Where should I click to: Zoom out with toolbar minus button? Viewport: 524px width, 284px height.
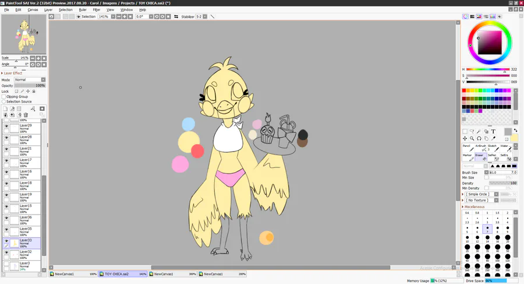click(119, 16)
